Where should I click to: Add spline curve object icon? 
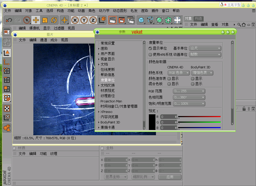pos(150,20)
